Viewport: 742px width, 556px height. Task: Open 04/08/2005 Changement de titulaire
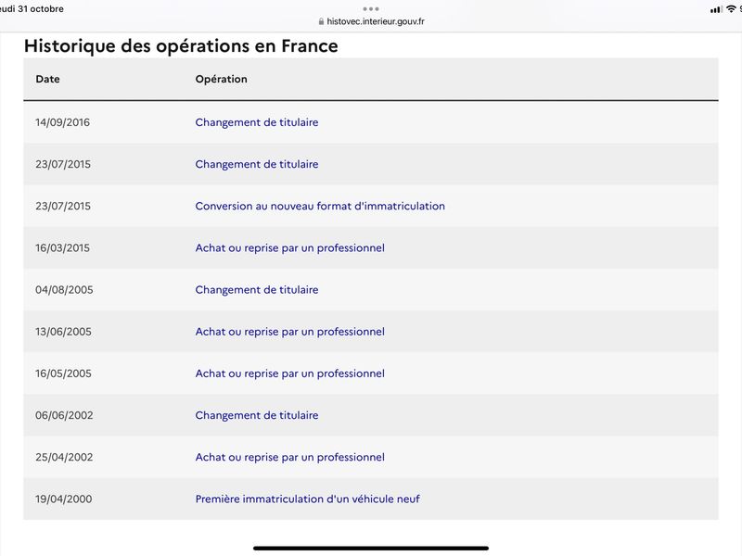(x=257, y=290)
